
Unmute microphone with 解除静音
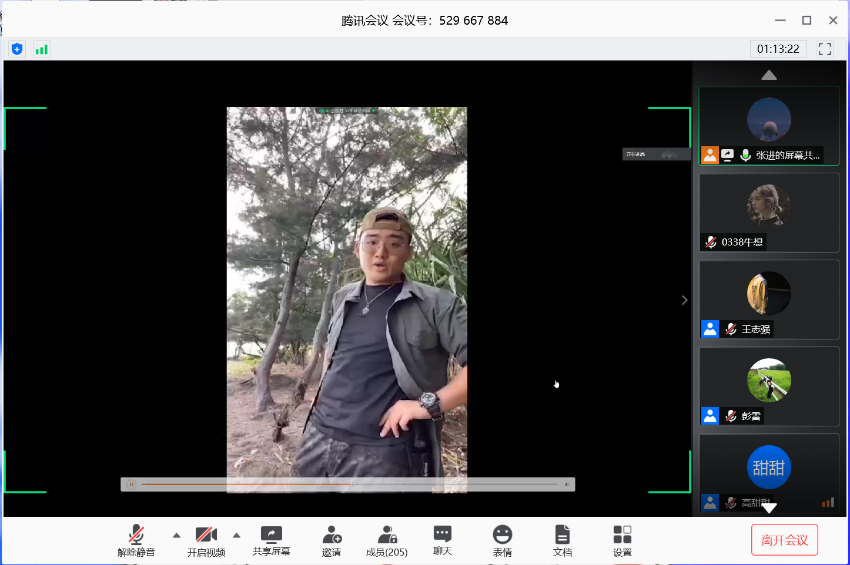point(136,540)
